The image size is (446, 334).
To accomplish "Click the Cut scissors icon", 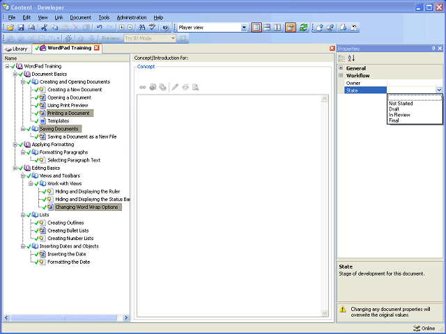I will click(x=44, y=28).
